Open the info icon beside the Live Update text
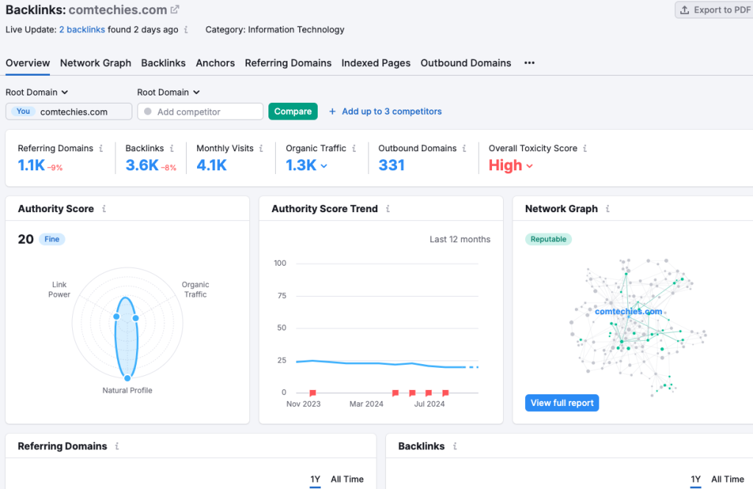 tap(187, 29)
